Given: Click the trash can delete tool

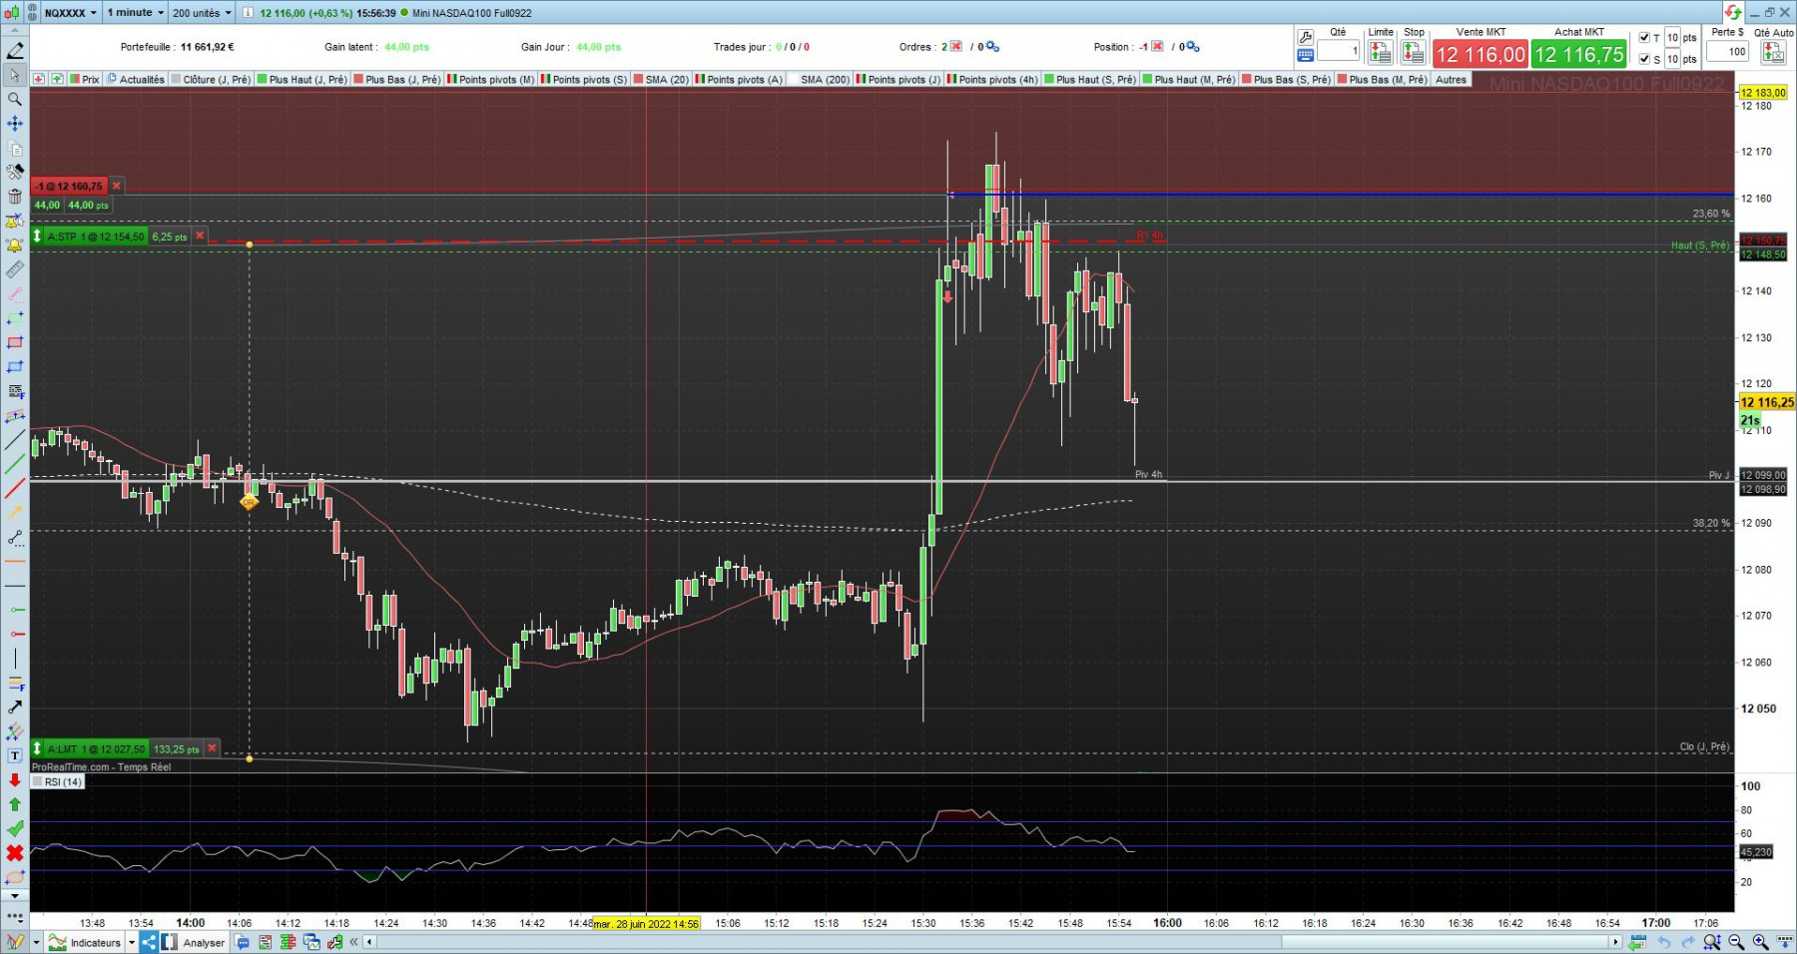Looking at the screenshot, I should [15, 197].
